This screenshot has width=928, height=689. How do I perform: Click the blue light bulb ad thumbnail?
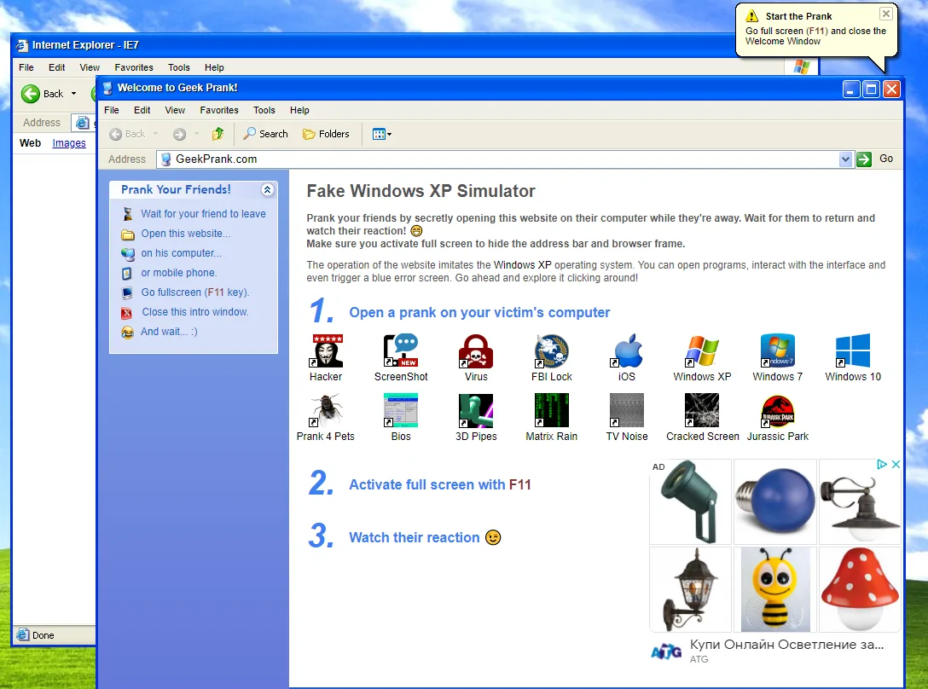tap(775, 501)
